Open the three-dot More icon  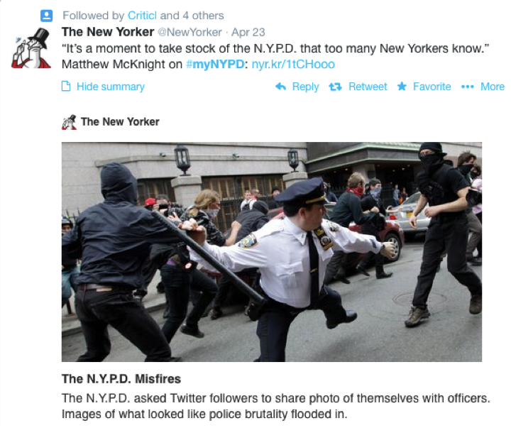click(x=467, y=87)
